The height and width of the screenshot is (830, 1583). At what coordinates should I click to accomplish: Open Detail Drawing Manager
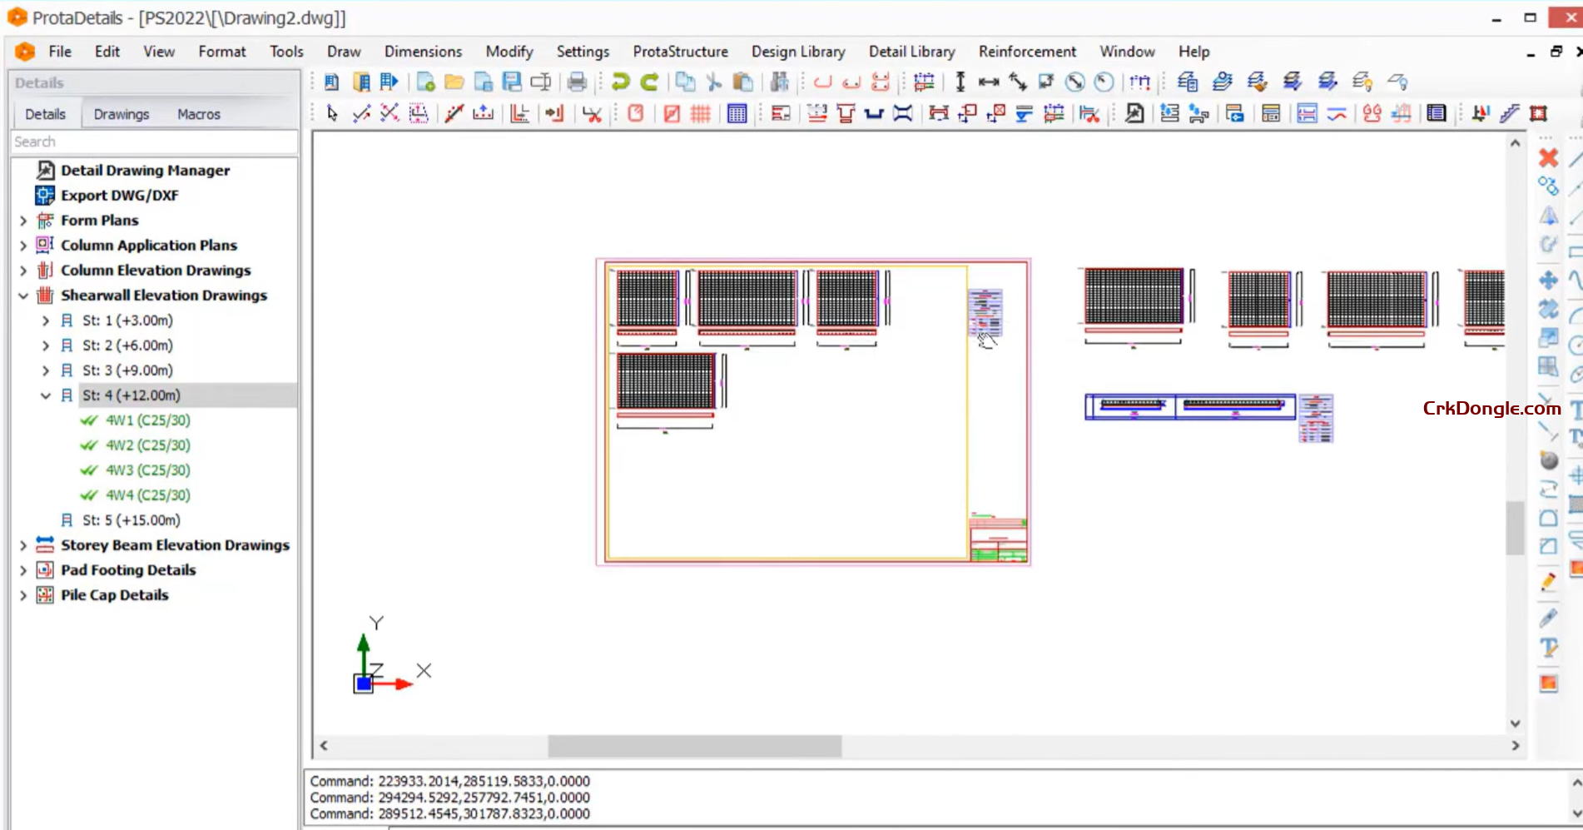(x=145, y=170)
